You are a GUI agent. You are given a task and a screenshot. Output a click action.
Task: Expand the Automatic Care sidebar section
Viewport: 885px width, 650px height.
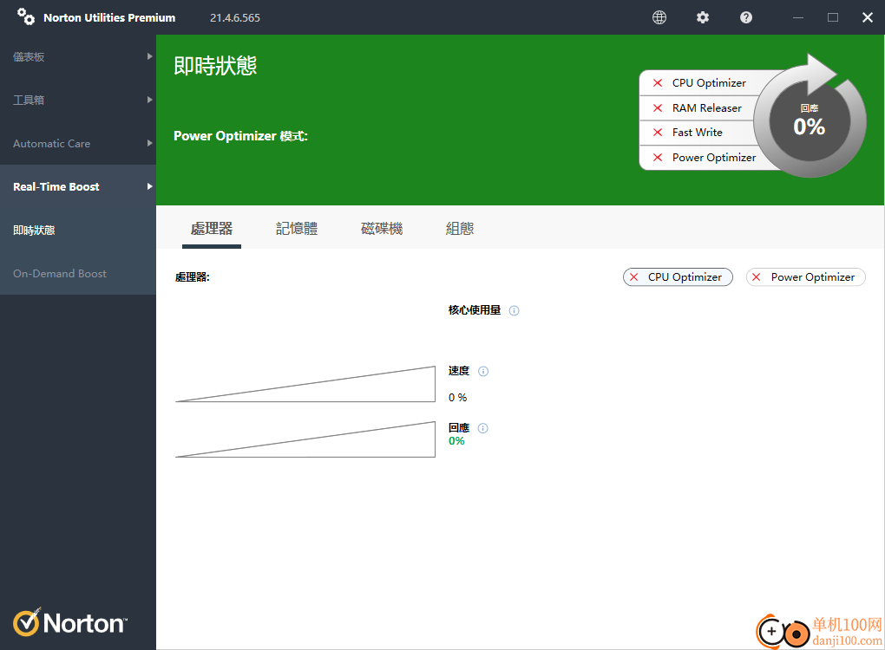pos(78,143)
